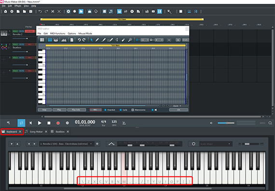
Task: Click the metronome icon in transport bar
Action: click(124, 123)
